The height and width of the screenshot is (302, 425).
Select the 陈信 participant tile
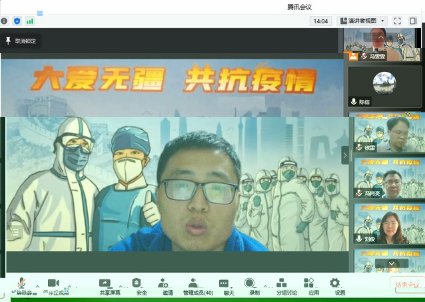384,86
